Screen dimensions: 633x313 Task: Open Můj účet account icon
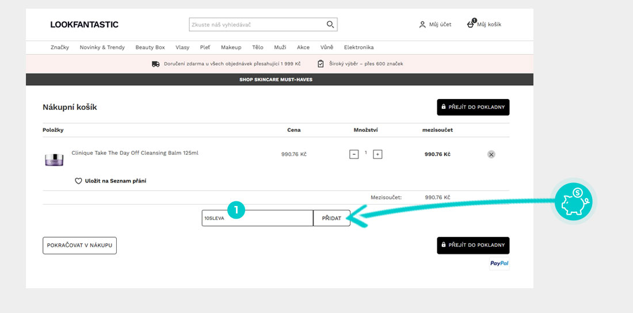(422, 25)
